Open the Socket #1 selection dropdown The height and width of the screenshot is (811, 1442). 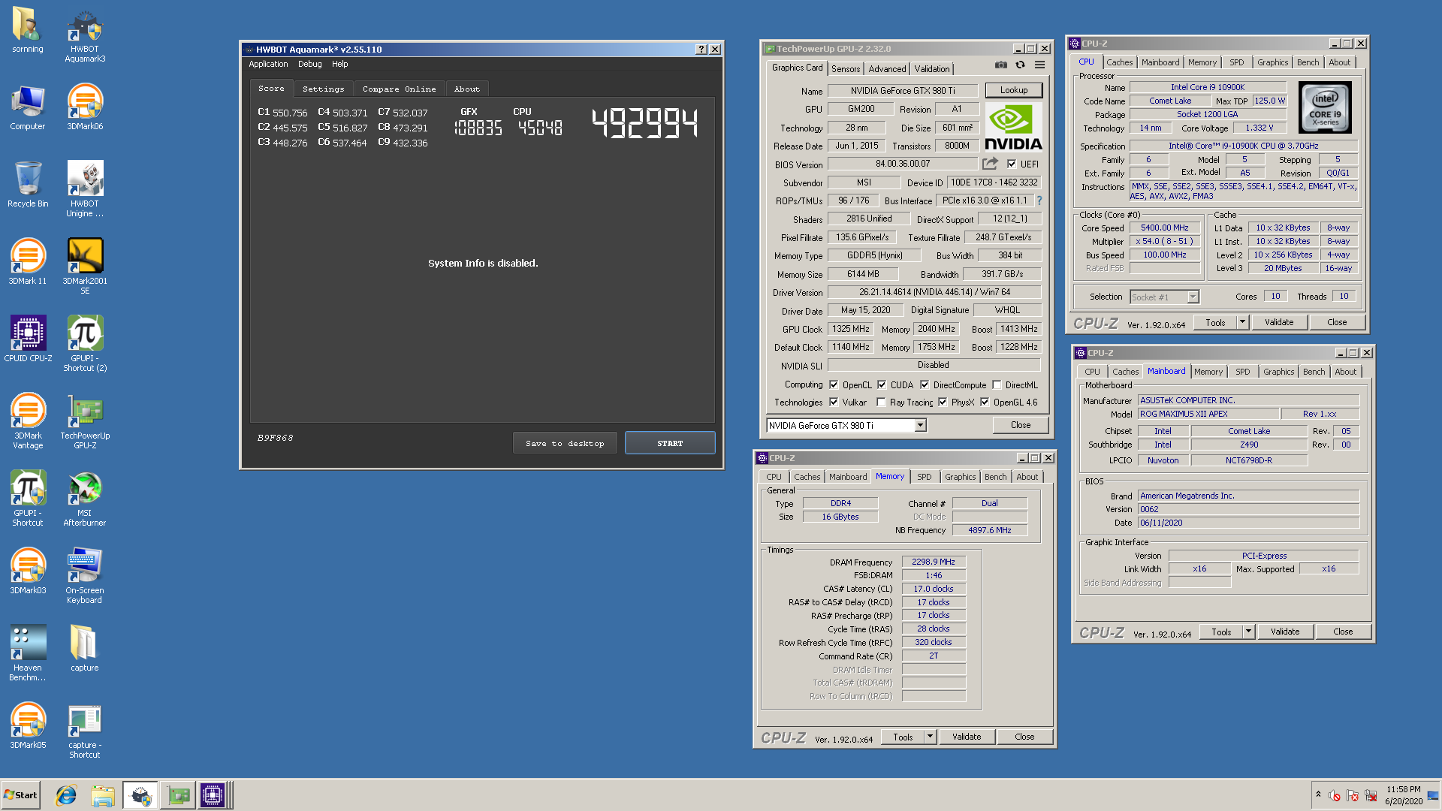coord(1193,297)
